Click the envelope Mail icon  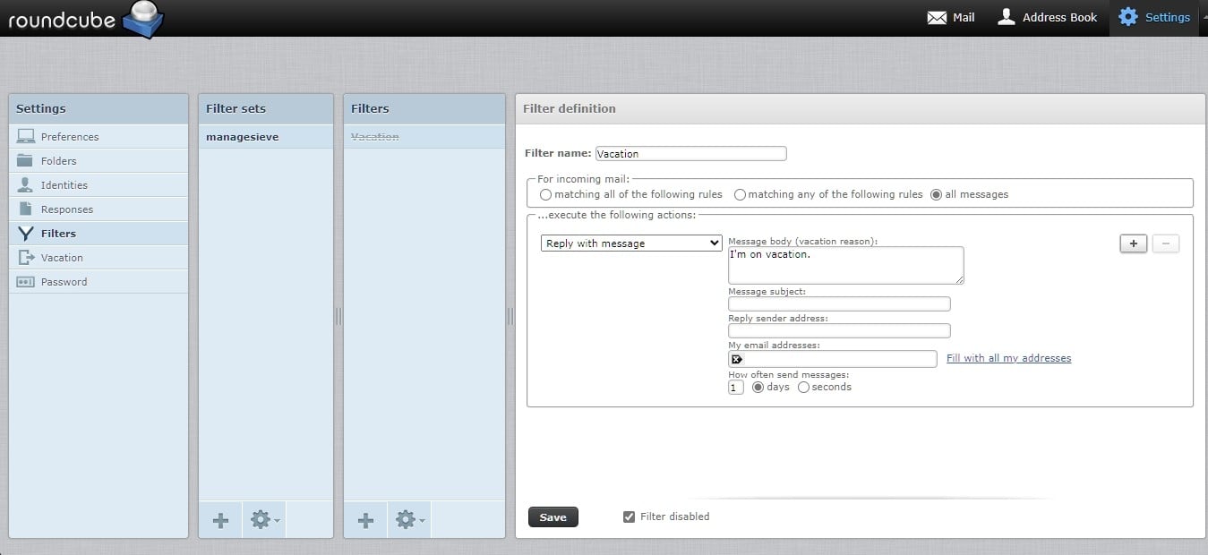point(937,17)
